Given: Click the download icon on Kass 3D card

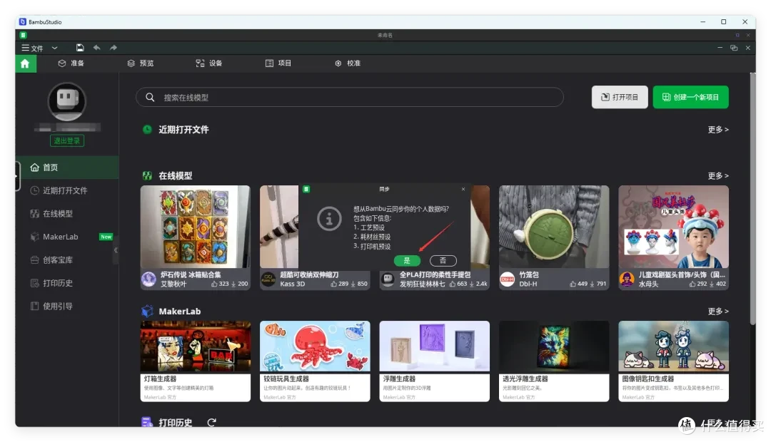Looking at the screenshot, I should (353, 284).
